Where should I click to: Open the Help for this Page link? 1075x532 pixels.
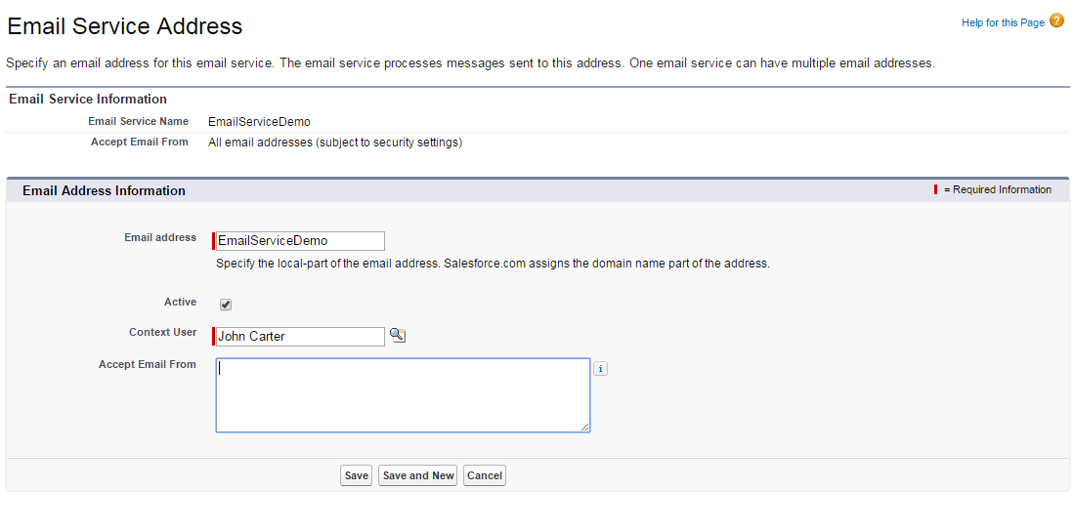pos(1003,22)
